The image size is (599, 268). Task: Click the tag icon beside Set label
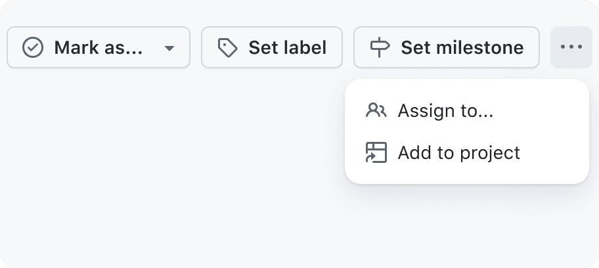tap(227, 48)
